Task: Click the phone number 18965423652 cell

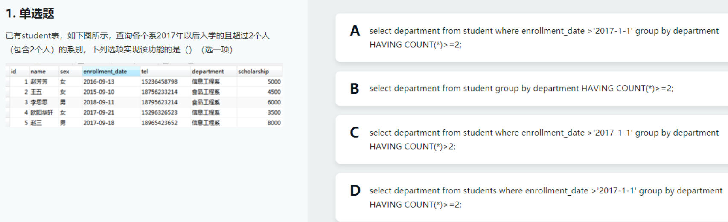Action: 159,123
